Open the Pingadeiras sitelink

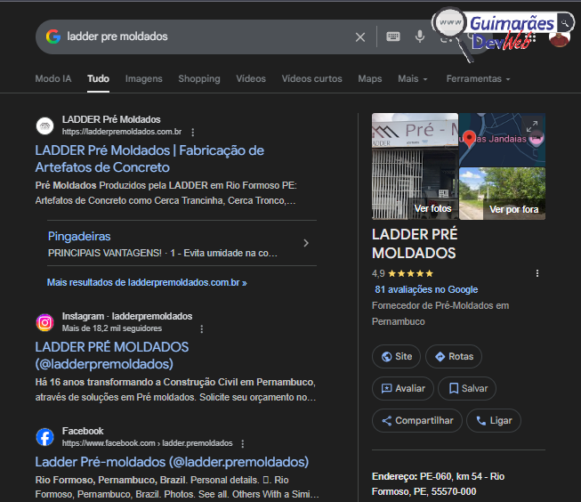[79, 236]
